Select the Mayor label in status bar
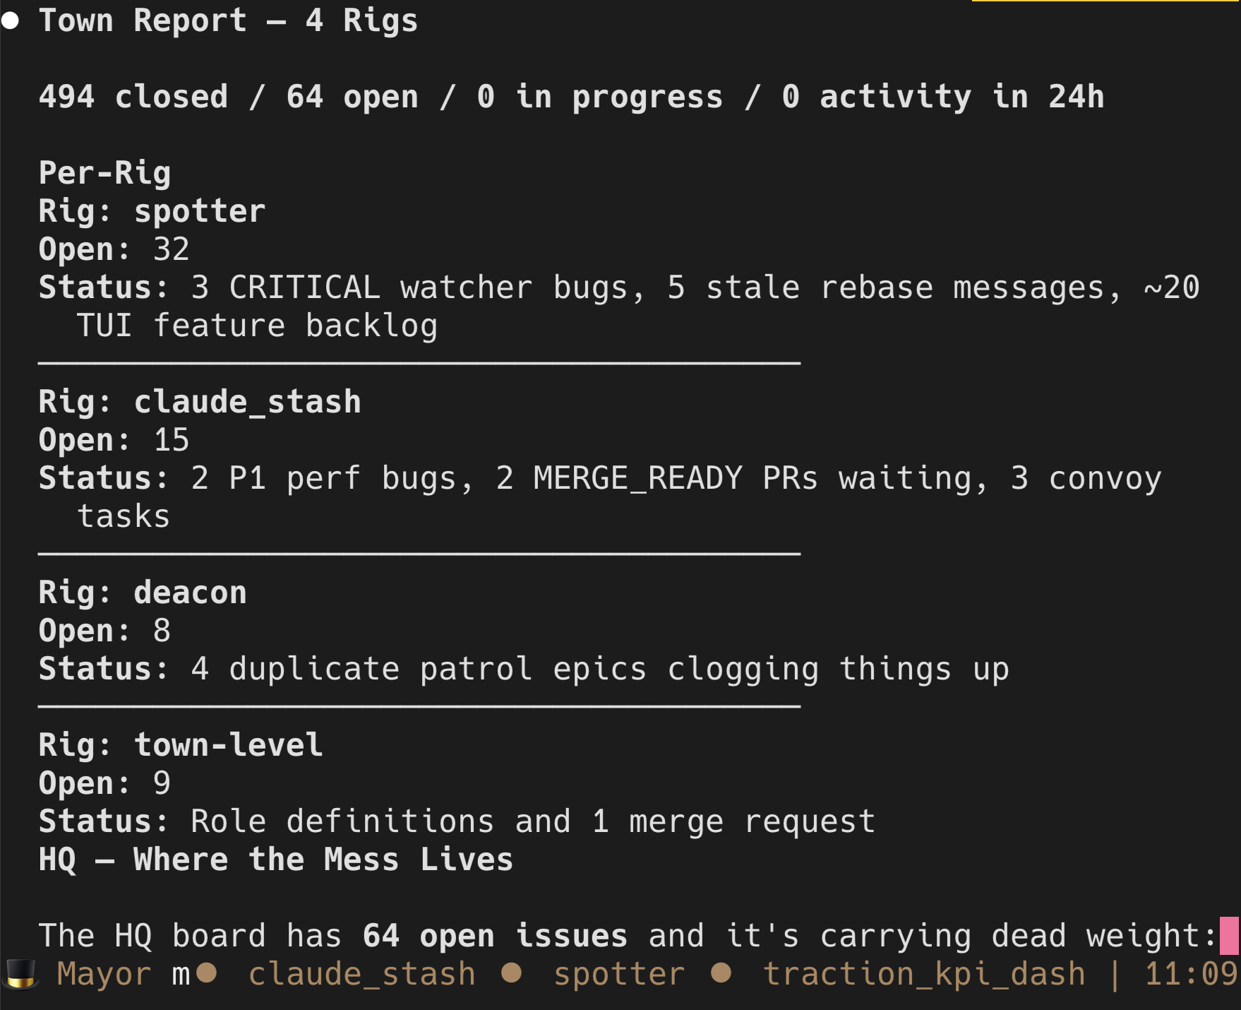Viewport: 1241px width, 1010px height. [x=104, y=974]
